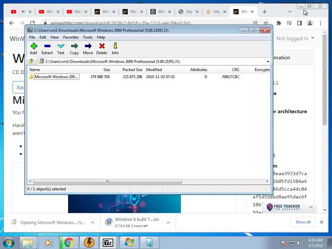Click the 379 988 705 size value
This screenshot has height=249, width=332.
pyautogui.click(x=100, y=77)
